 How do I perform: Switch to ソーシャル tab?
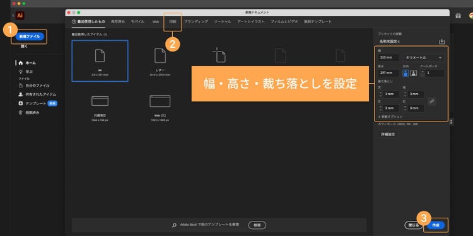click(x=223, y=21)
